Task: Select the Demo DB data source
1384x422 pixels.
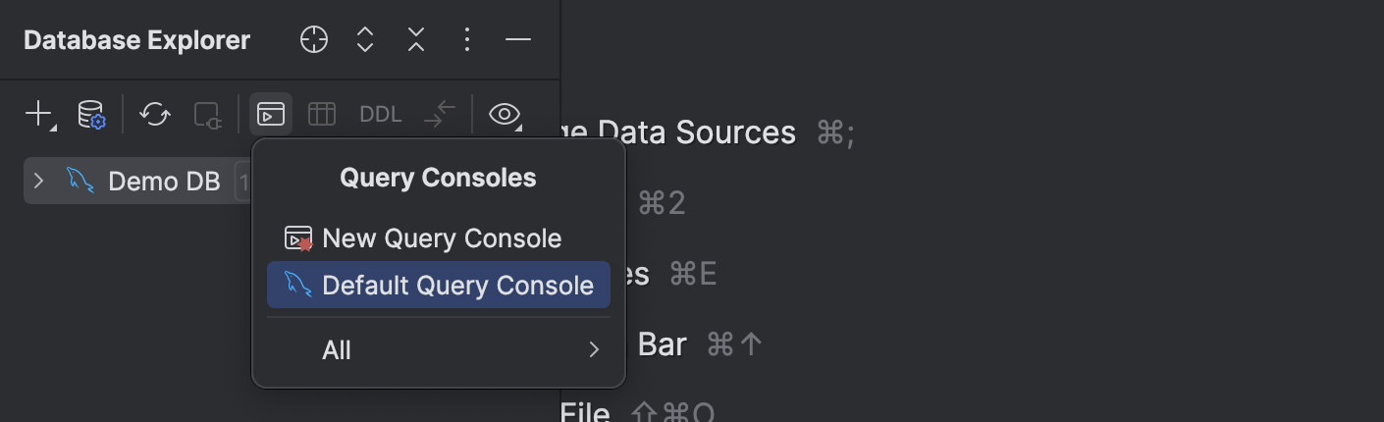Action: pos(163,182)
